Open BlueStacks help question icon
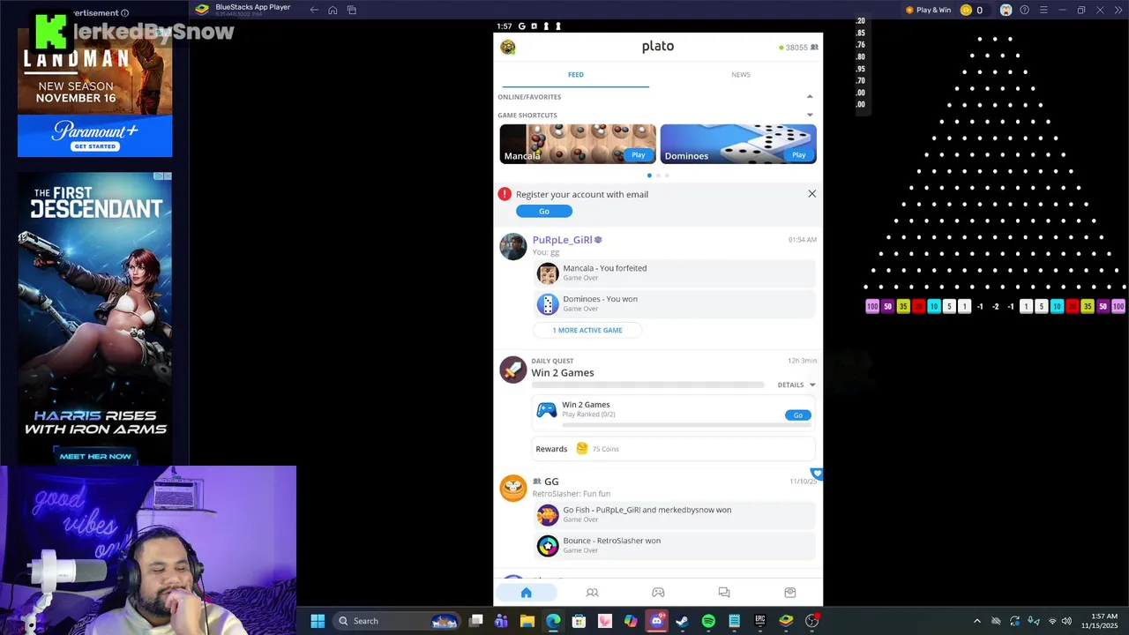Image resolution: width=1129 pixels, height=635 pixels. pos(1024,10)
